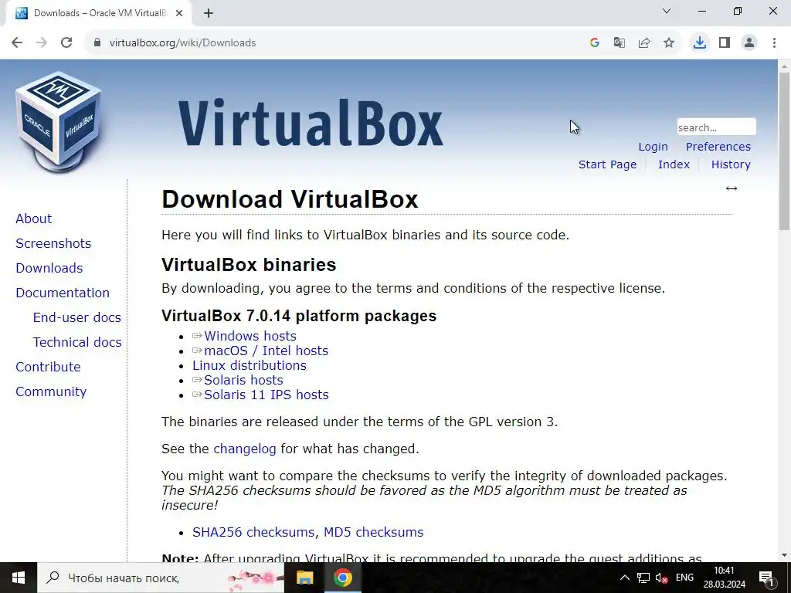Switch input language from ENG

click(x=684, y=578)
